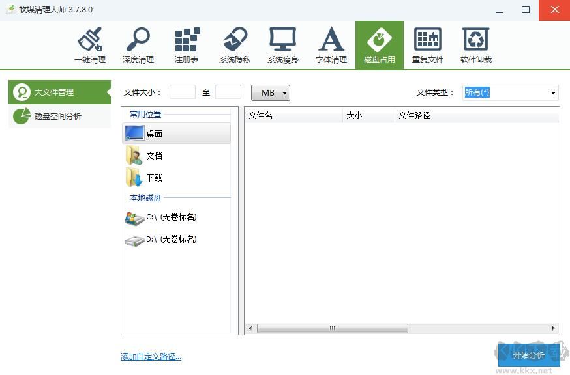
Task: Select the 文档 (Documents) location
Action: (x=155, y=156)
